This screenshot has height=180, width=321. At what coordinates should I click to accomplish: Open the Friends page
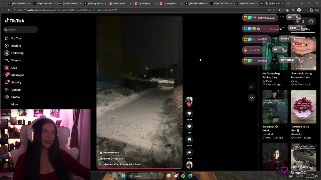coord(16,60)
